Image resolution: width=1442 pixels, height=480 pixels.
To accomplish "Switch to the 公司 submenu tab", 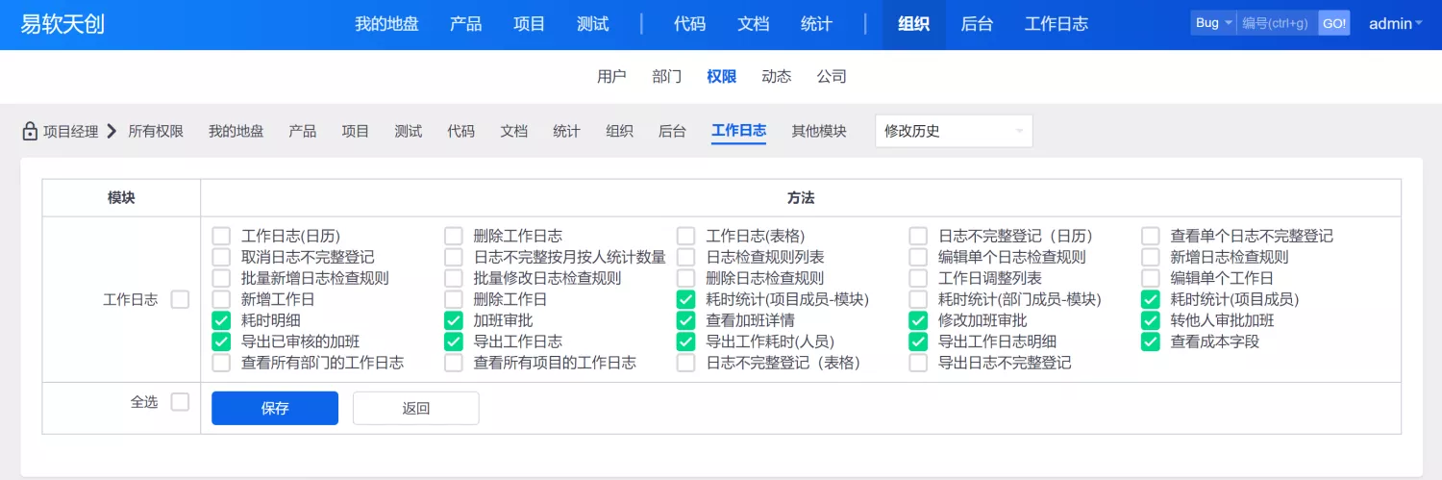I will [832, 76].
